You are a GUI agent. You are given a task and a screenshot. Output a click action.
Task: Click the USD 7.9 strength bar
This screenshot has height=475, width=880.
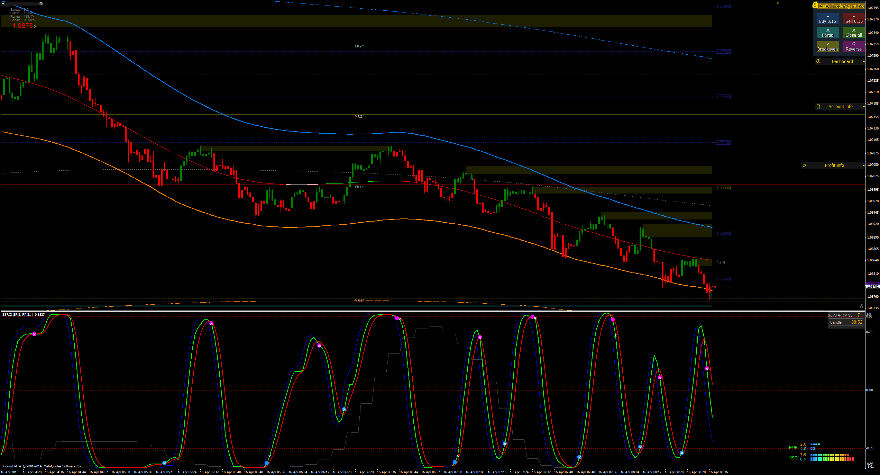[830, 455]
